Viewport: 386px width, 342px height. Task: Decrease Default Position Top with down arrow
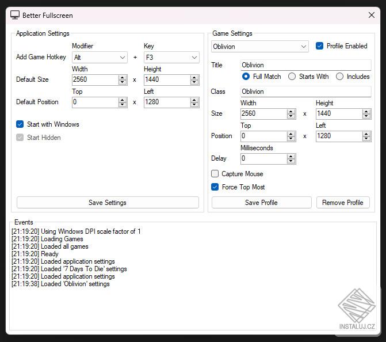(x=123, y=105)
